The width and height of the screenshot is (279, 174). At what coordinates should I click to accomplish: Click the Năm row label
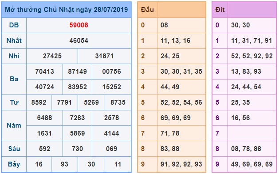click(x=14, y=125)
